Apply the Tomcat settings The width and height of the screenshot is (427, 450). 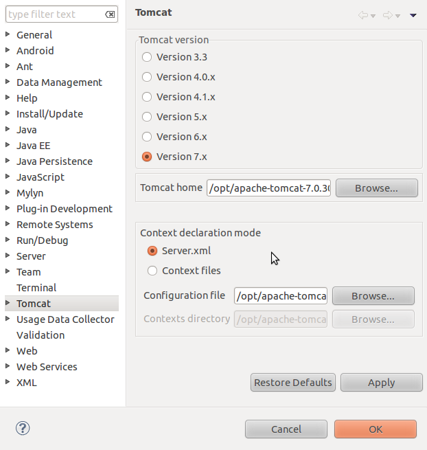point(381,383)
